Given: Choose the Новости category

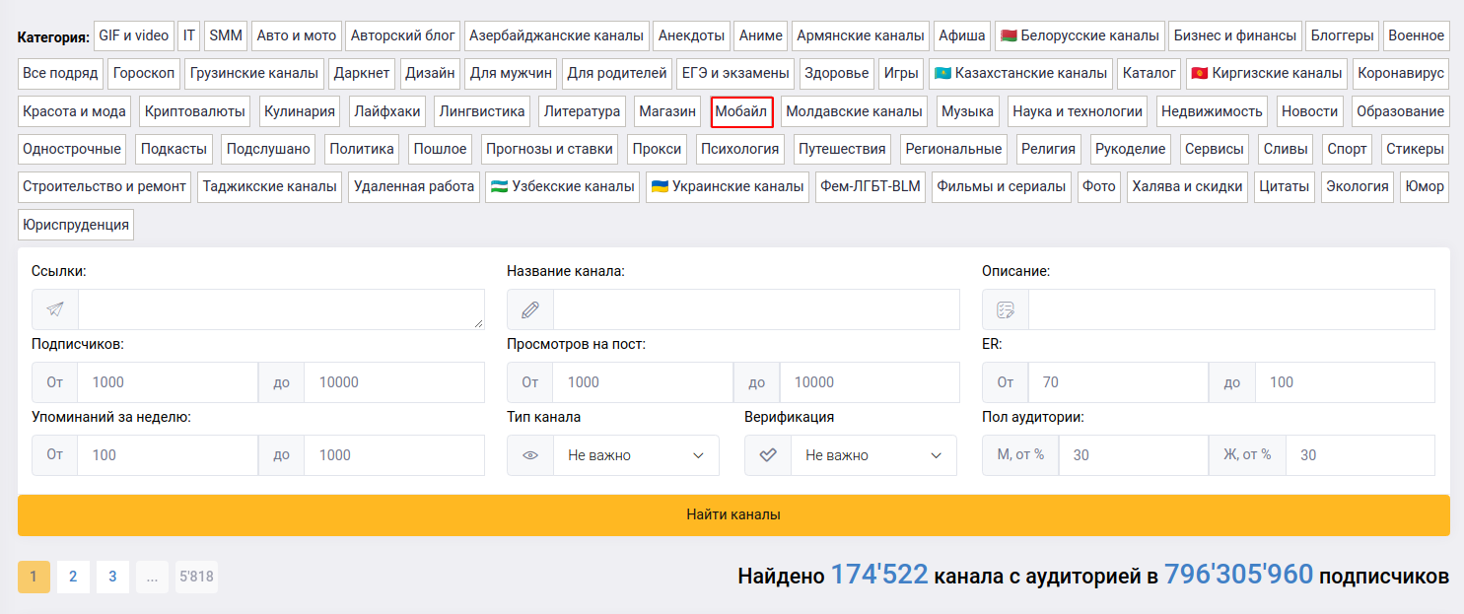Looking at the screenshot, I should [1310, 111].
